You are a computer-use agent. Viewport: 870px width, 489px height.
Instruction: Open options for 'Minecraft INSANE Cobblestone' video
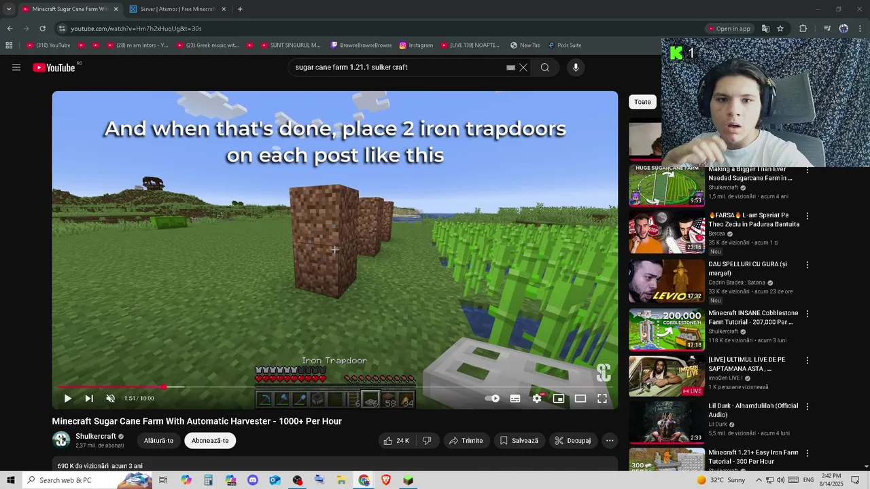807,314
